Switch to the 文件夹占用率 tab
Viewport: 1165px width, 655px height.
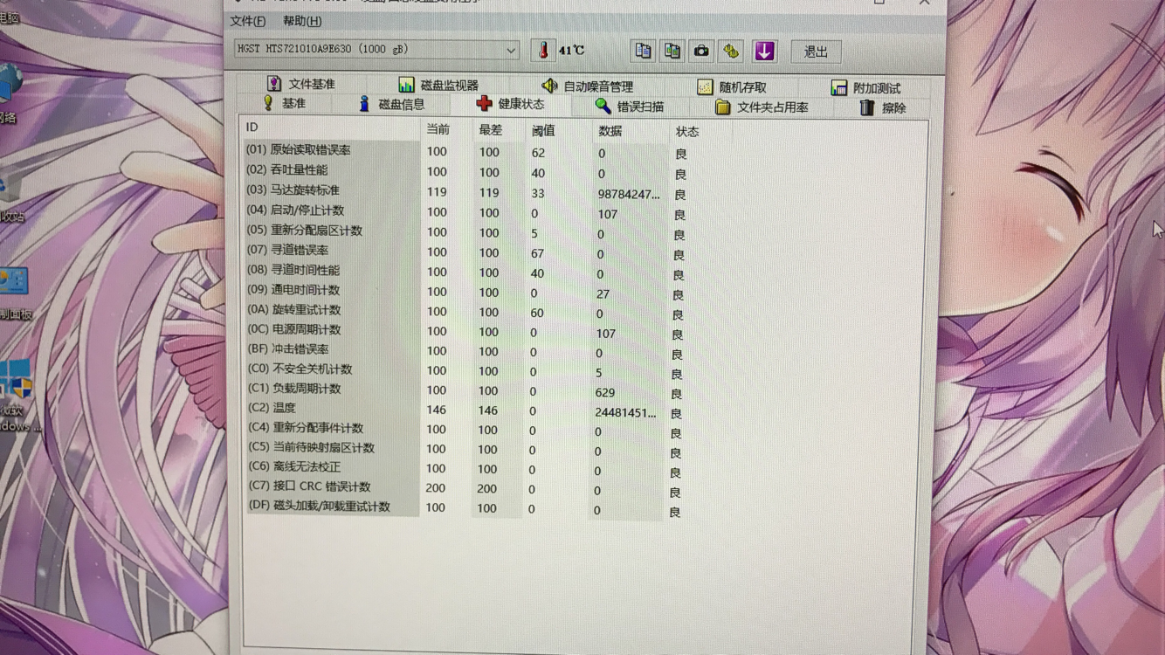(762, 107)
